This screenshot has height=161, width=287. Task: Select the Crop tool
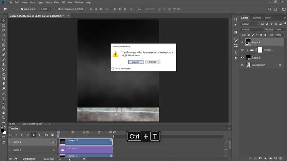[4, 40]
